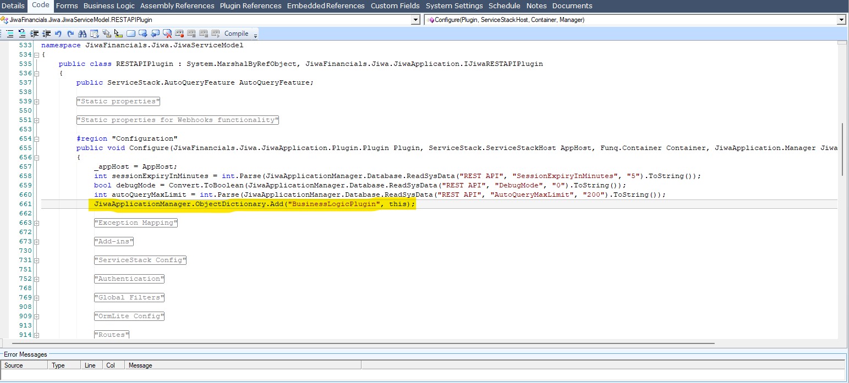Click the Message column header in errors
Viewport: 849px width, 383px height.
pos(140,365)
